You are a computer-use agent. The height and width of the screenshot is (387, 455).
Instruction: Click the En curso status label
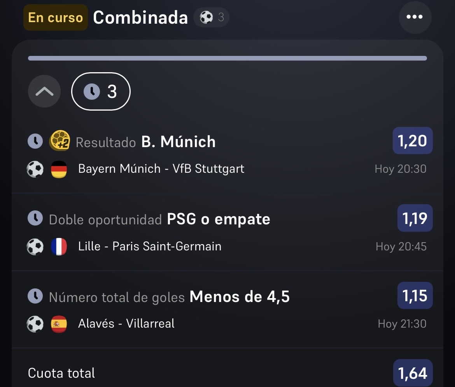coord(56,17)
